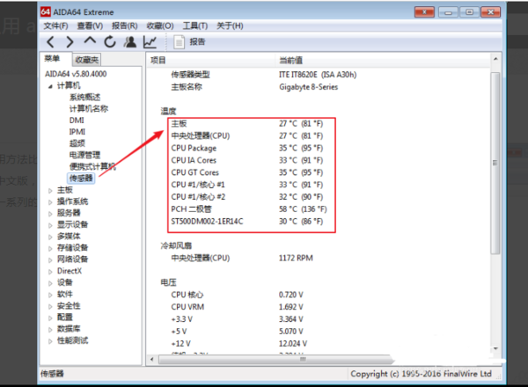Expand the 性能测试 tree node
The height and width of the screenshot is (387, 528).
coord(50,341)
